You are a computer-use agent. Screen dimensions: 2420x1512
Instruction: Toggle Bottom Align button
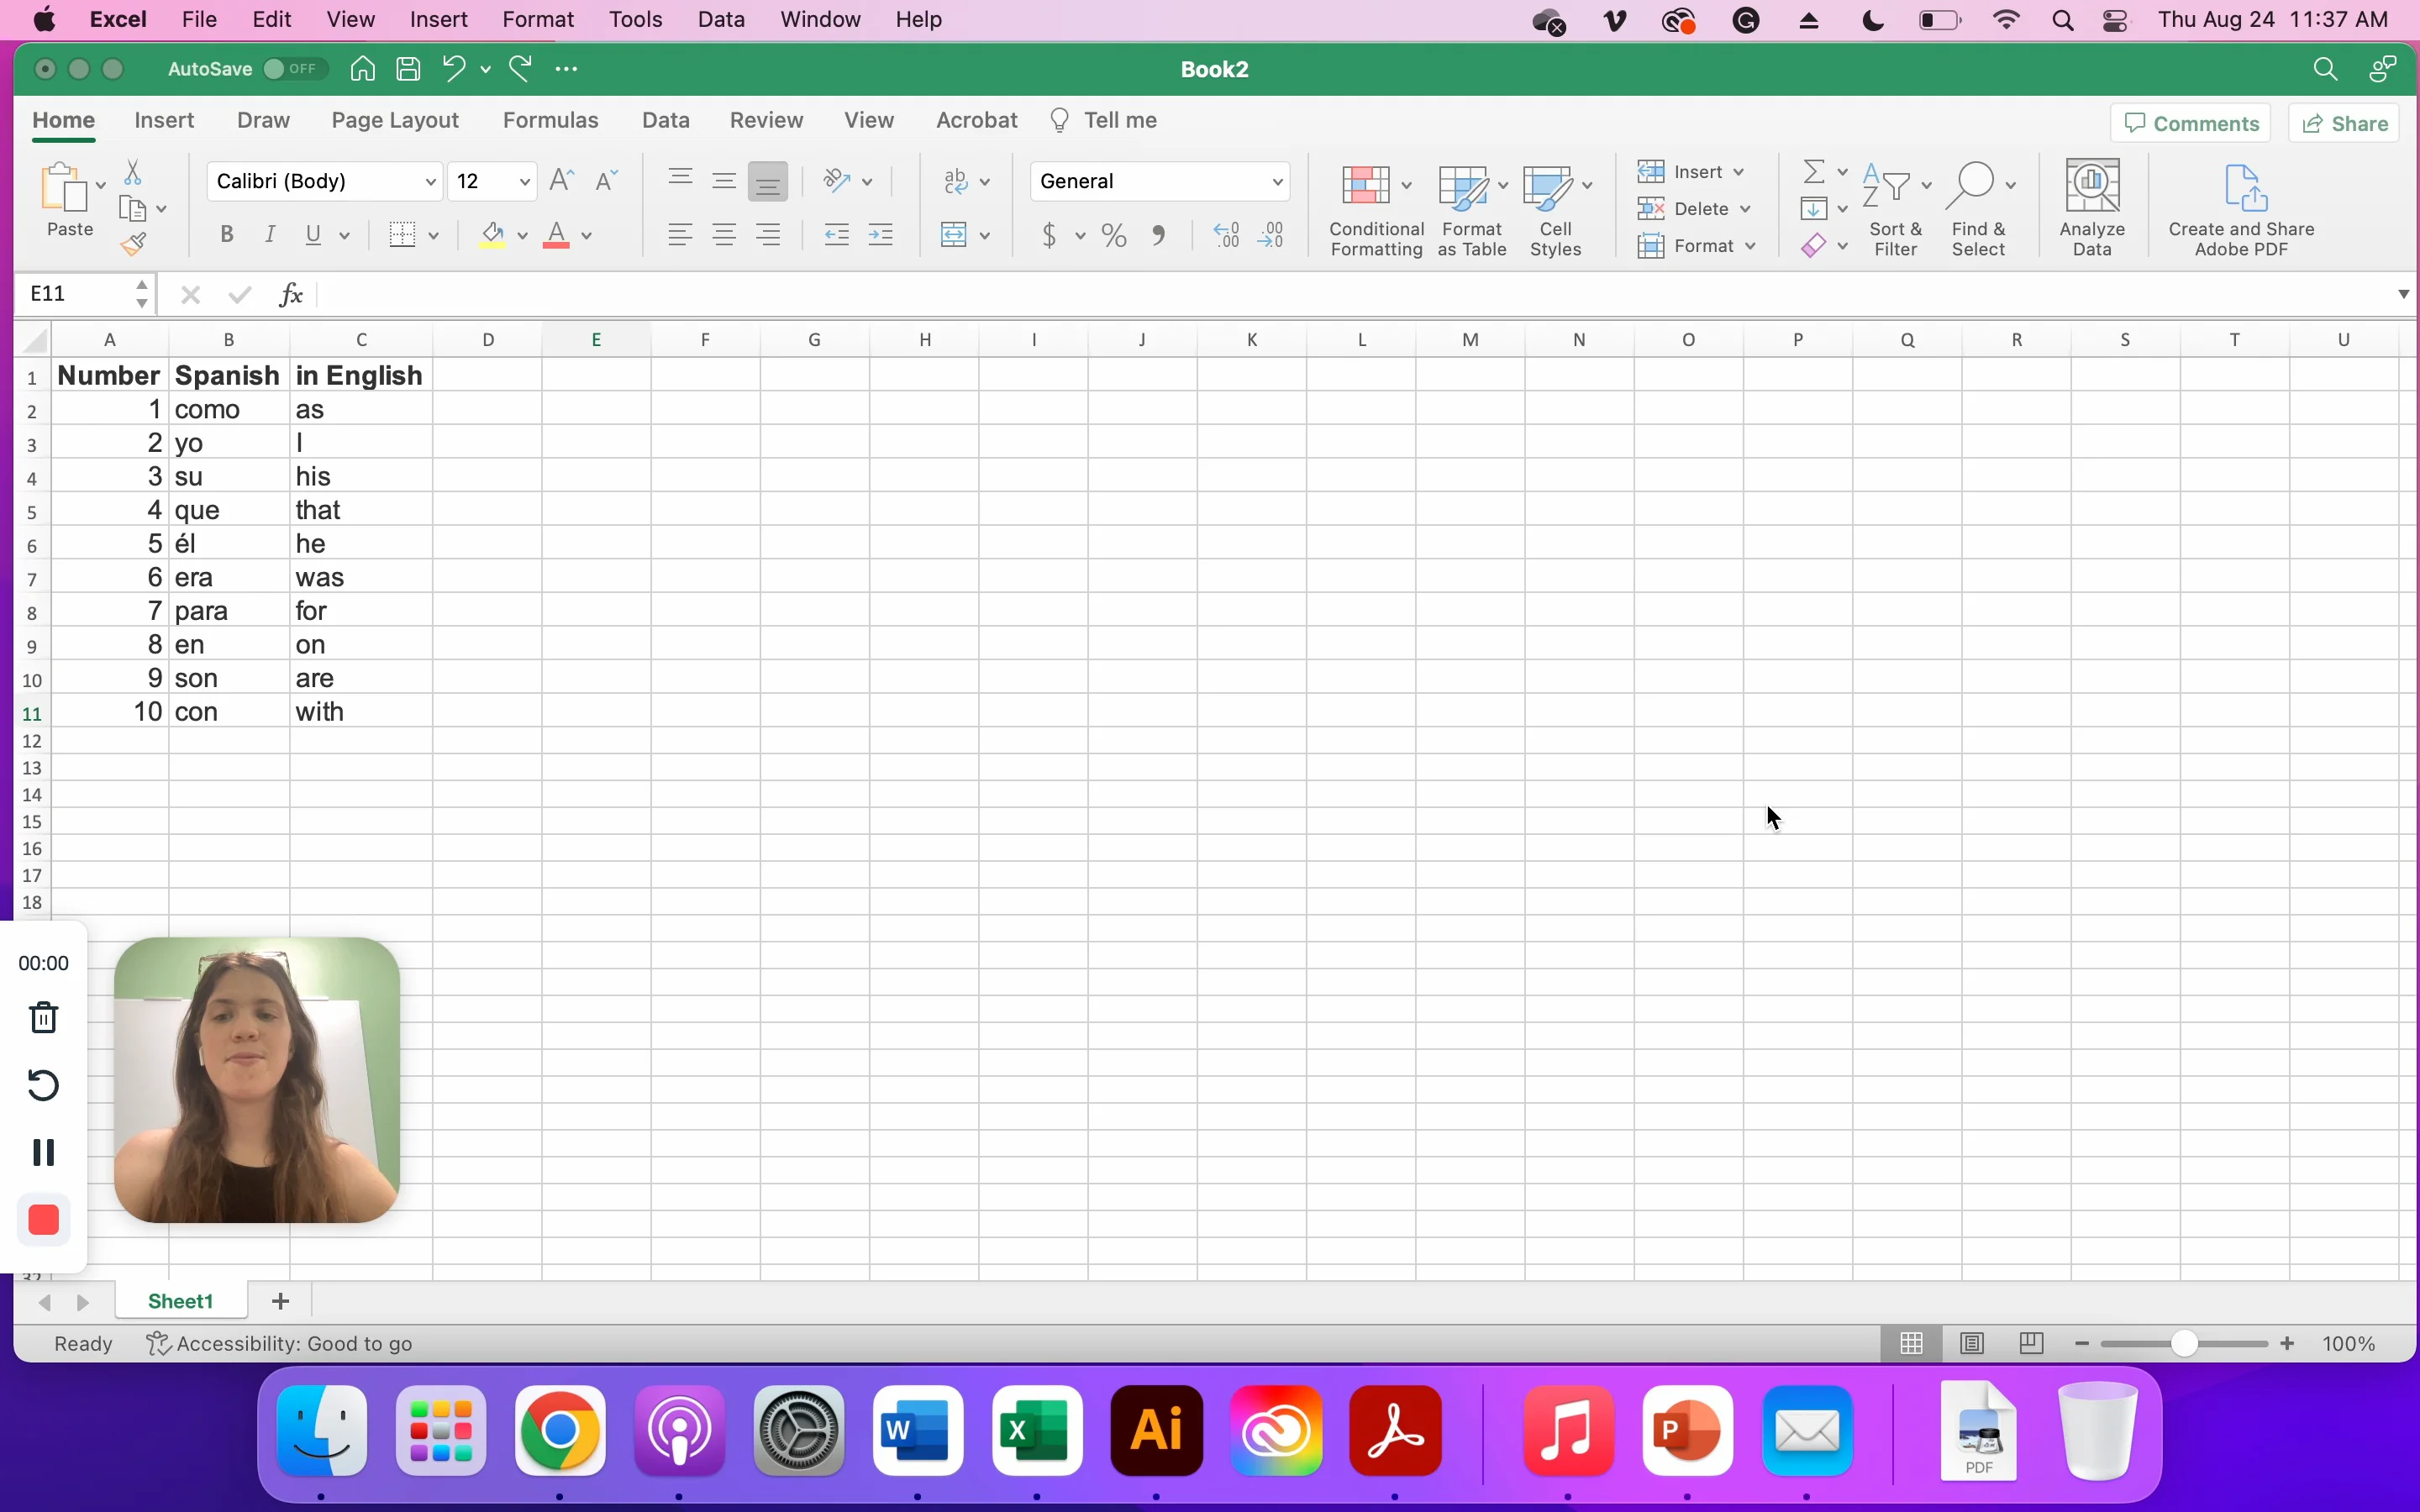point(768,181)
